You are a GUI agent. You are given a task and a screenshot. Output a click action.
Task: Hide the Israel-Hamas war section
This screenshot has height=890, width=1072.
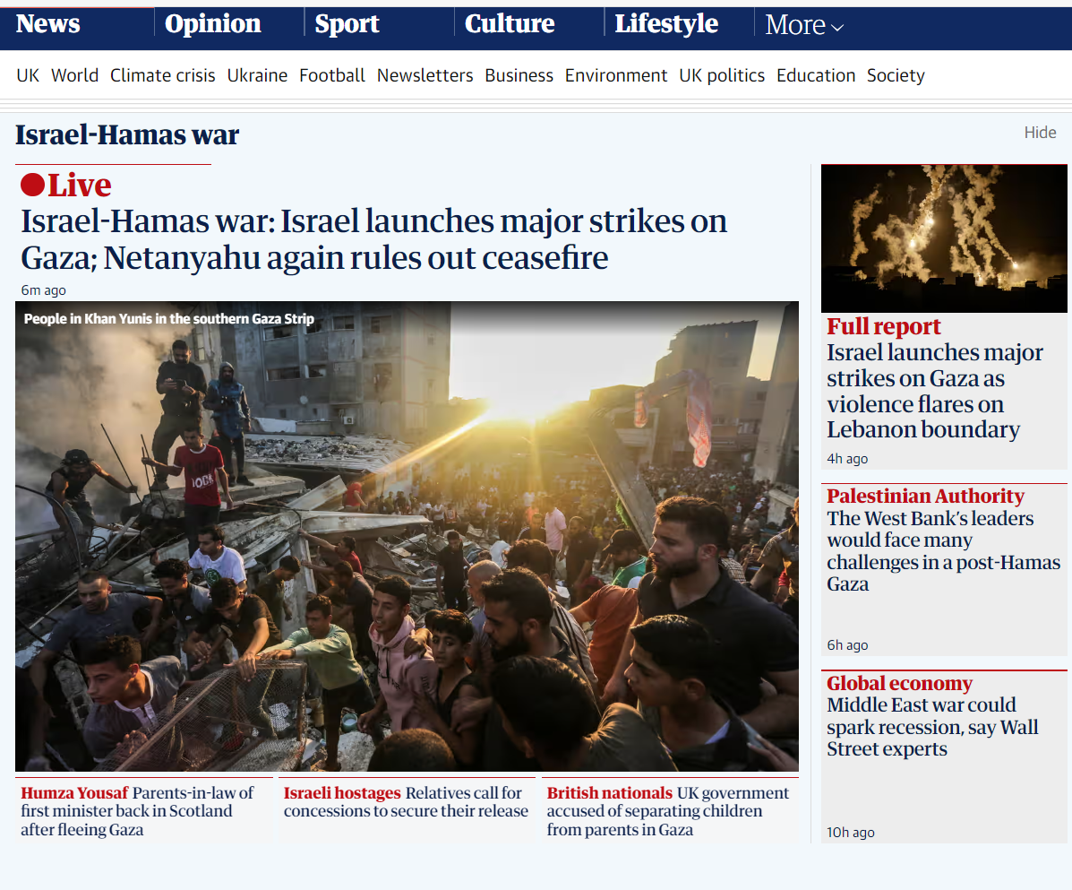(1040, 133)
